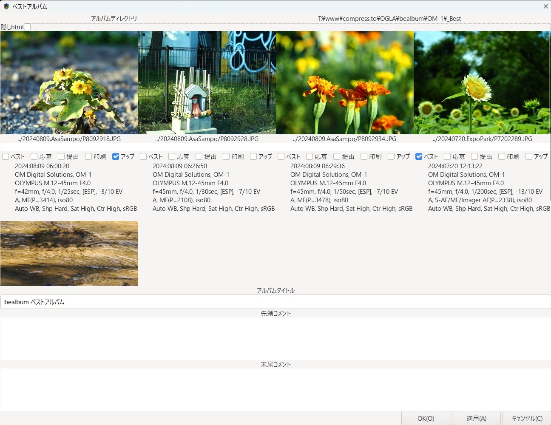Tick 提出 for sunflower photo P7202289.JPG
Screen dimensions: 551x425
point(474,156)
